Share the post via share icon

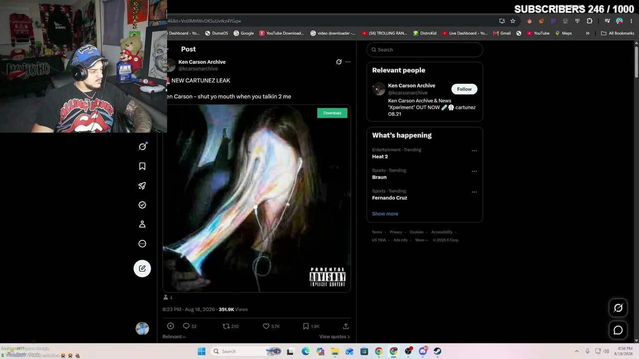coord(345,326)
